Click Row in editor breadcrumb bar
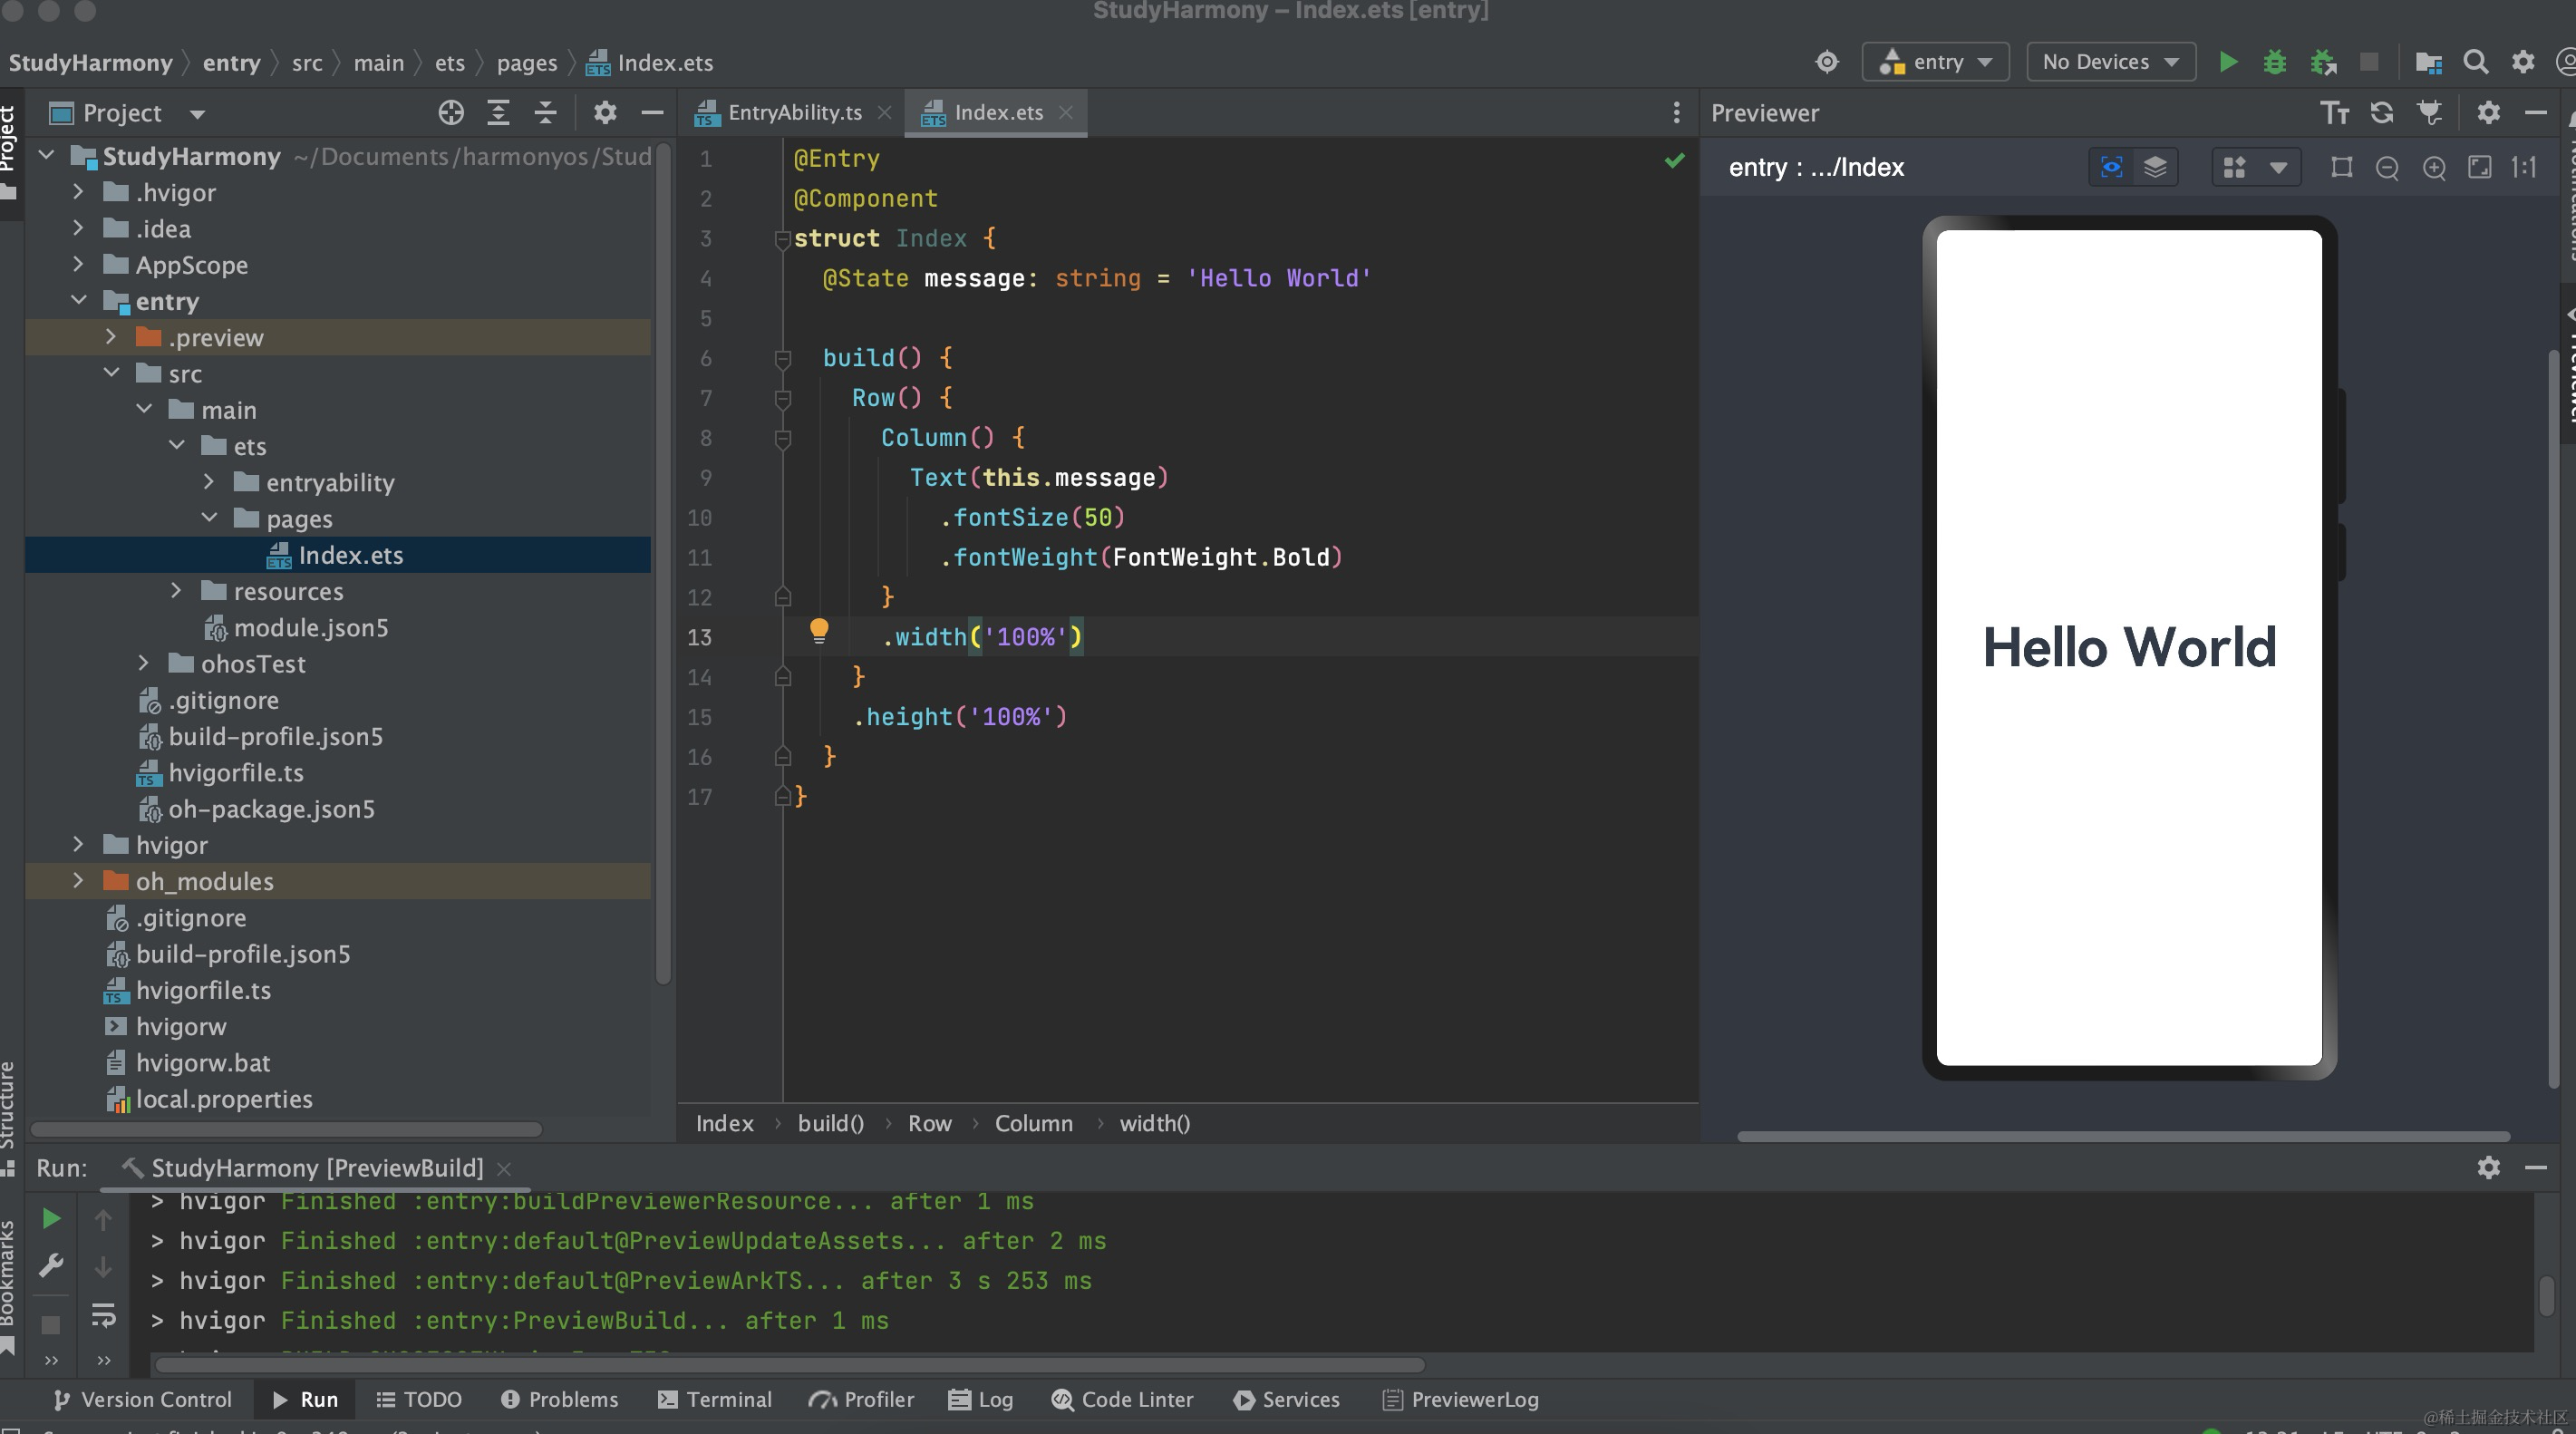 [x=929, y=1123]
